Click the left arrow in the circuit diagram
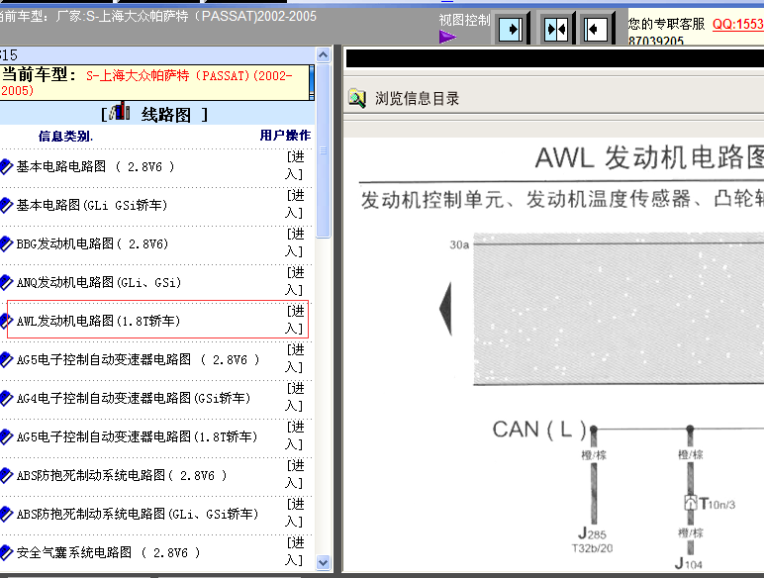This screenshot has height=578, width=764. [445, 309]
